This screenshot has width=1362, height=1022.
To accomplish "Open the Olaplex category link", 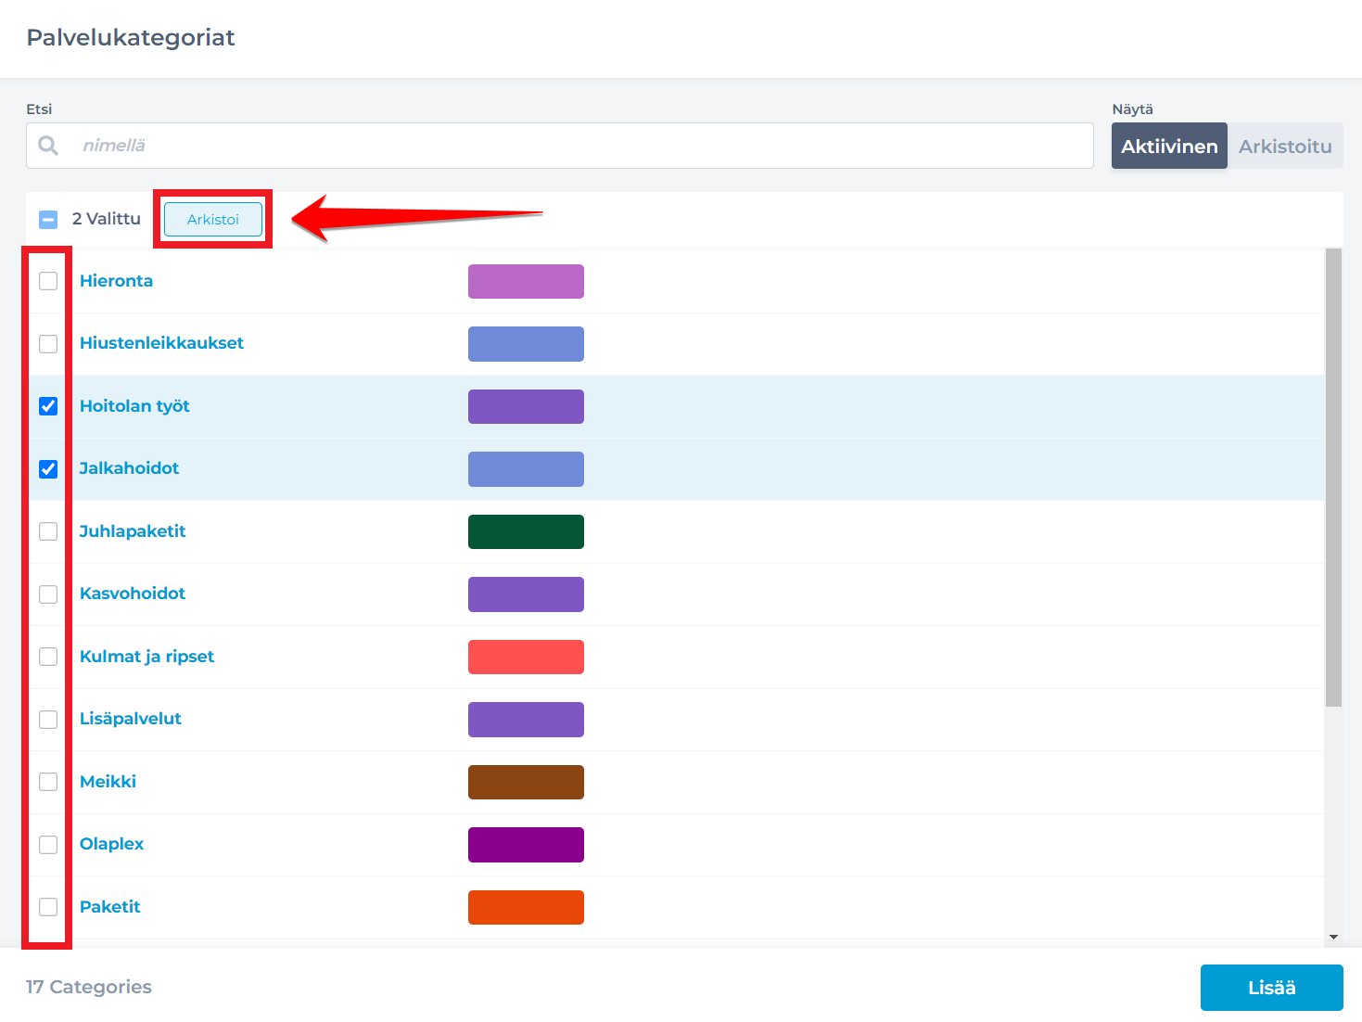I will [111, 844].
